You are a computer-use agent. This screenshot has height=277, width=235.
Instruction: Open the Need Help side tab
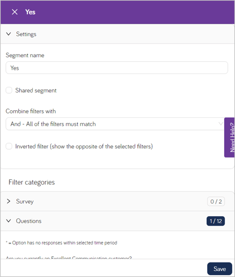[229, 138]
